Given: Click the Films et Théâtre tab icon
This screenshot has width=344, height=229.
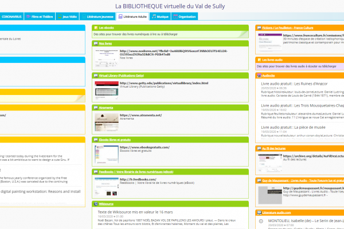Looking at the screenshot, I should [28, 17].
